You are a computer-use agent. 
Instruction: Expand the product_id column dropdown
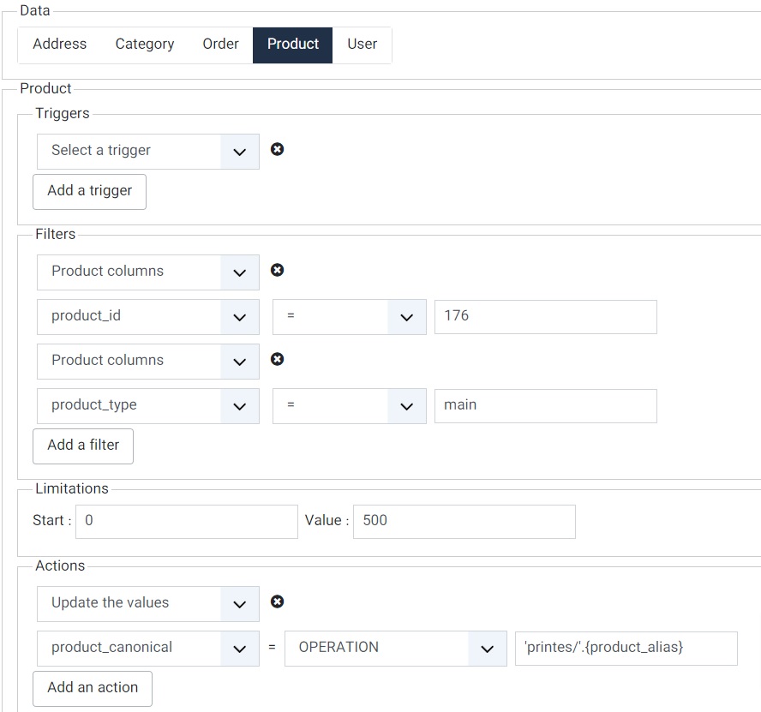coord(147,316)
